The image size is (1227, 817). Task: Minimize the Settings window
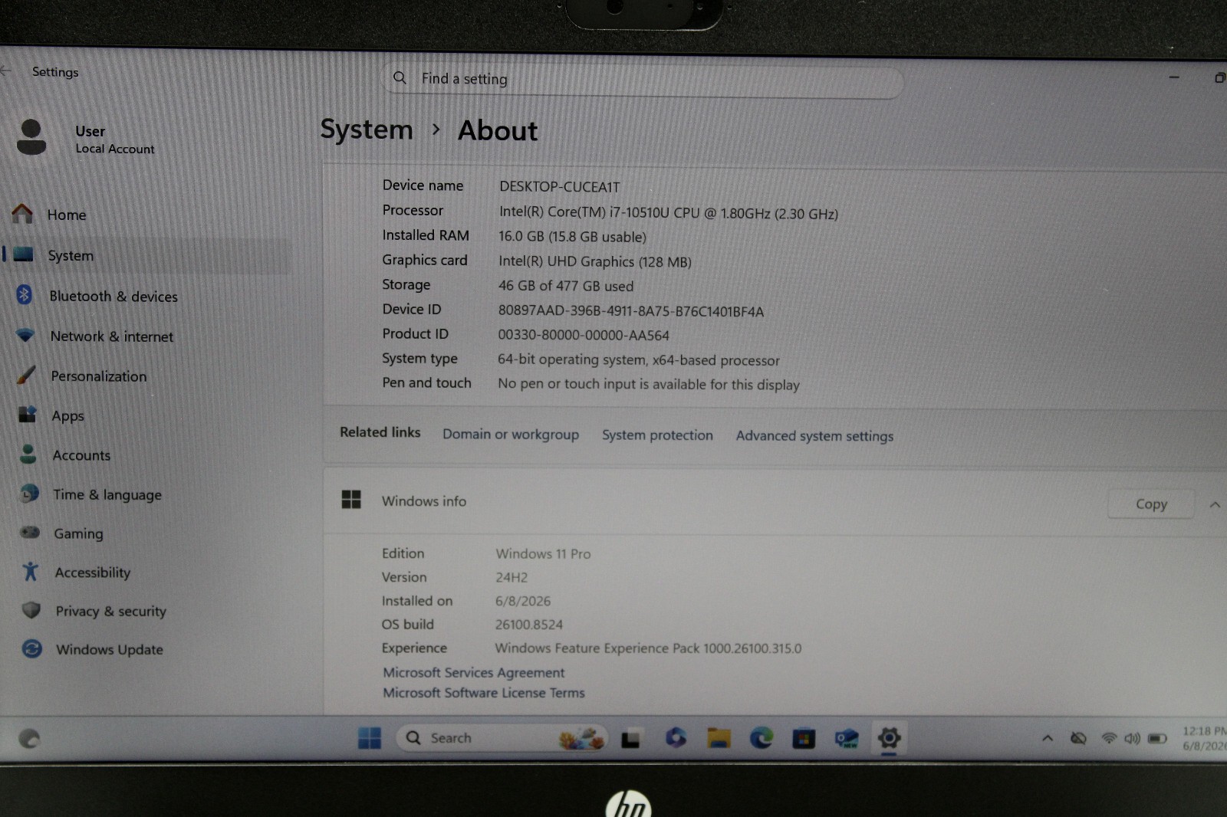click(1174, 77)
